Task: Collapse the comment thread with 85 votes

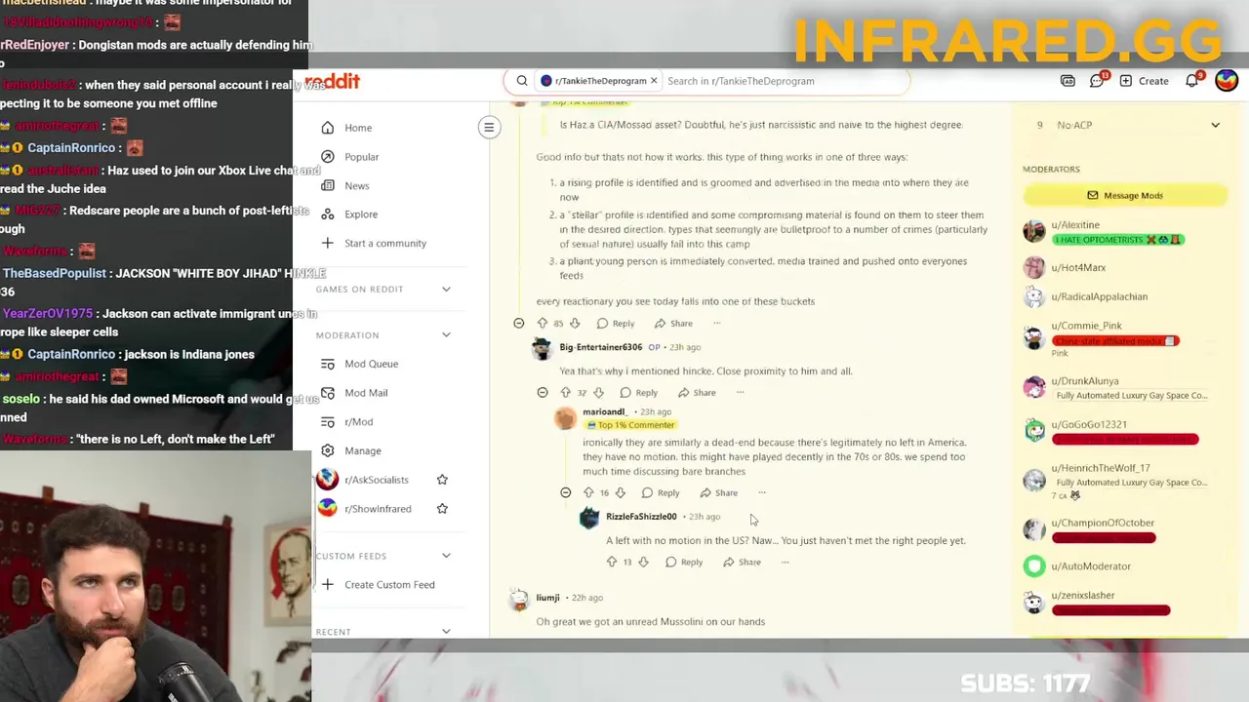Action: click(519, 324)
